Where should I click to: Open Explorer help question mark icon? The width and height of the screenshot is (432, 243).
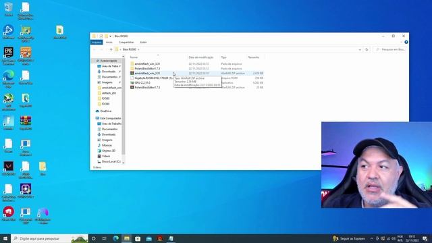click(406, 42)
